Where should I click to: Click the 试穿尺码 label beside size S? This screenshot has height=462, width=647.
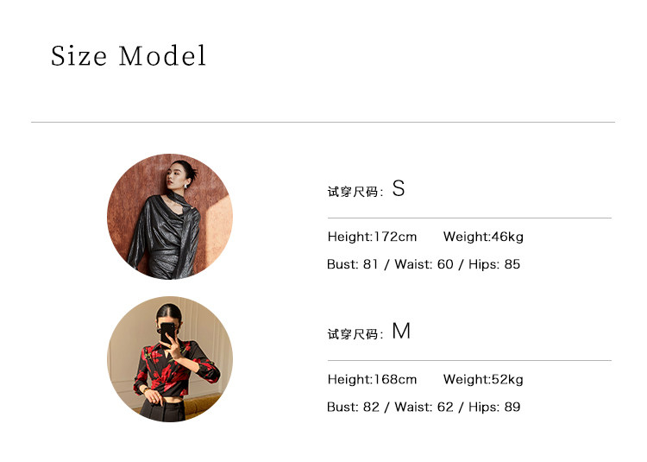coord(354,192)
